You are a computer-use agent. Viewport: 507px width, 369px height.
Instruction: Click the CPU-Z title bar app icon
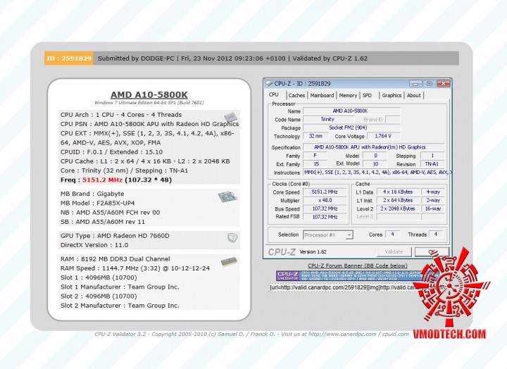pyautogui.click(x=269, y=83)
